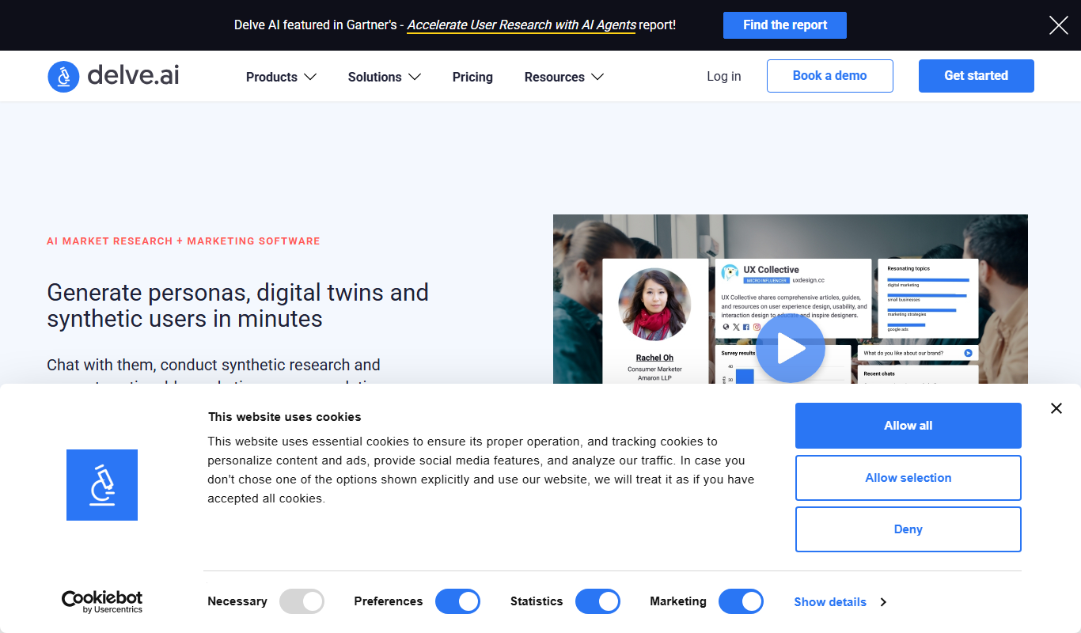Open the Solutions dropdown
The image size is (1081, 633).
pyautogui.click(x=384, y=77)
